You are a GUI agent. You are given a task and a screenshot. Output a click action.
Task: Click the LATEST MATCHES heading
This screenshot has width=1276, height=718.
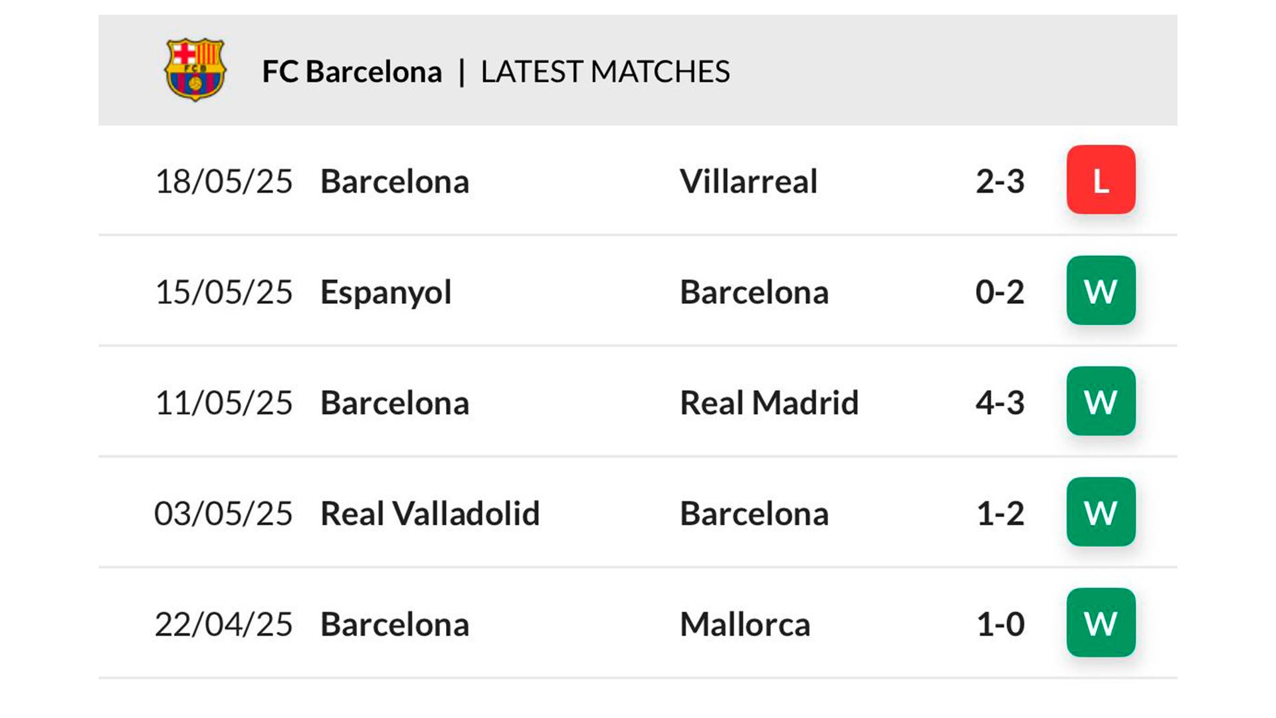(x=605, y=72)
